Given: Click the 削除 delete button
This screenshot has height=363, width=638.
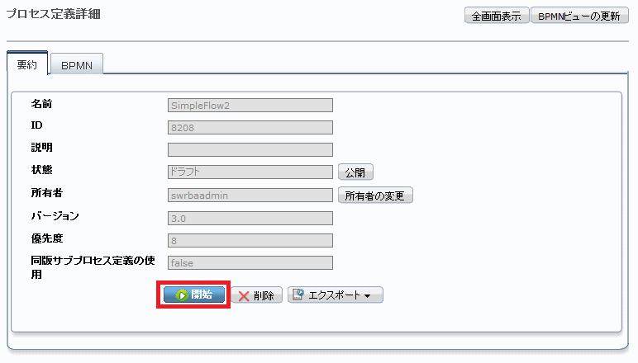Looking at the screenshot, I should pos(257,295).
